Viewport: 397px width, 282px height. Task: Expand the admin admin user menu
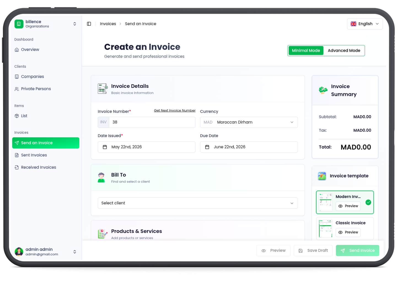pos(75,252)
